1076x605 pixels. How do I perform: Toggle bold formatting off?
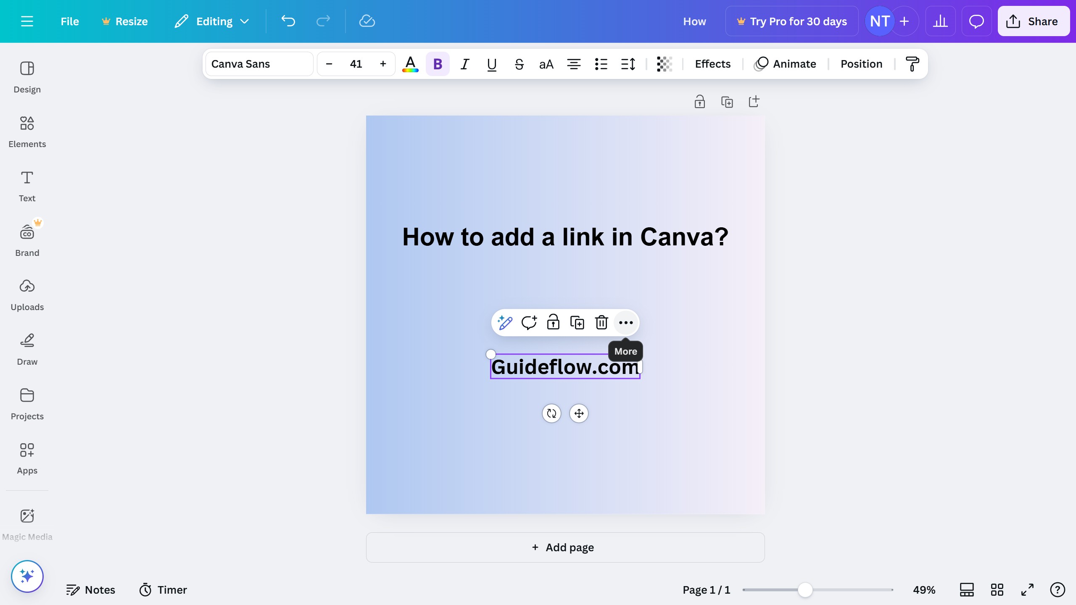click(438, 64)
